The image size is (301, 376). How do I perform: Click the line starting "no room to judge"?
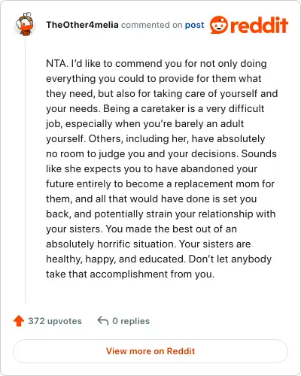click(x=161, y=153)
